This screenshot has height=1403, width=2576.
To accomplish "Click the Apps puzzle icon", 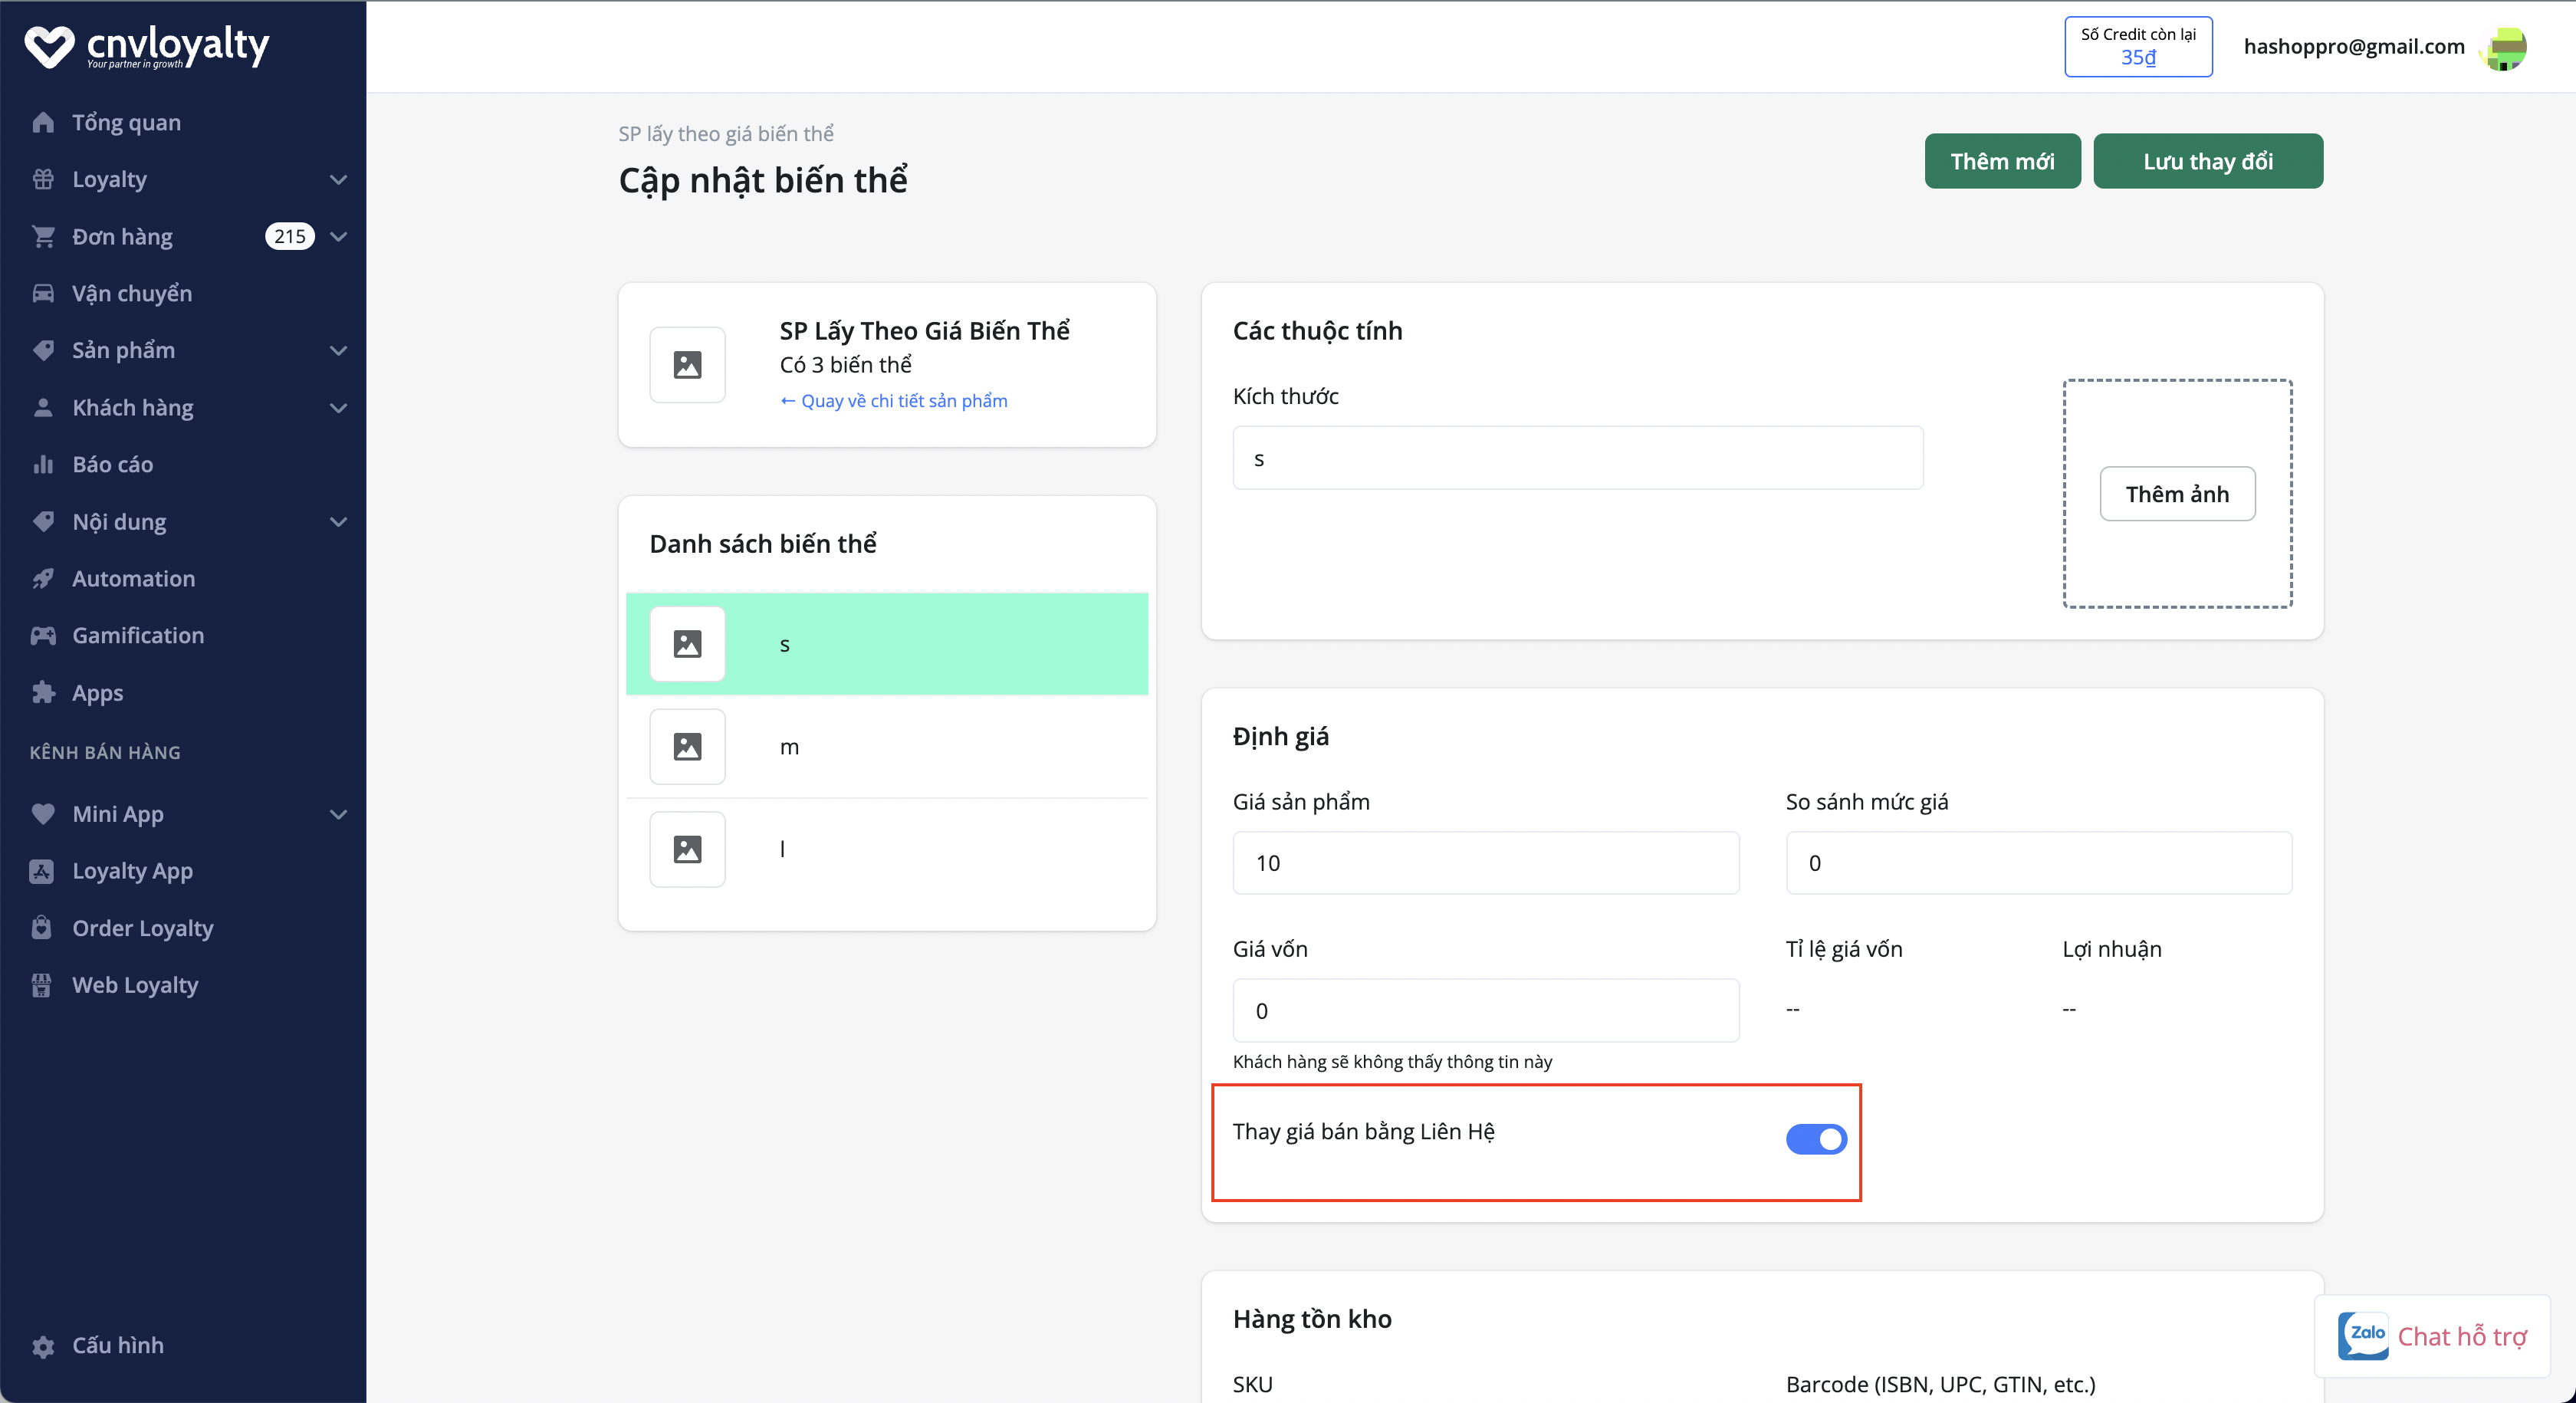I will coord(43,692).
